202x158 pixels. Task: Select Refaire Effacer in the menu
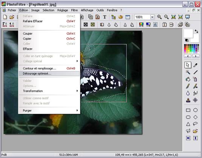click(49, 21)
